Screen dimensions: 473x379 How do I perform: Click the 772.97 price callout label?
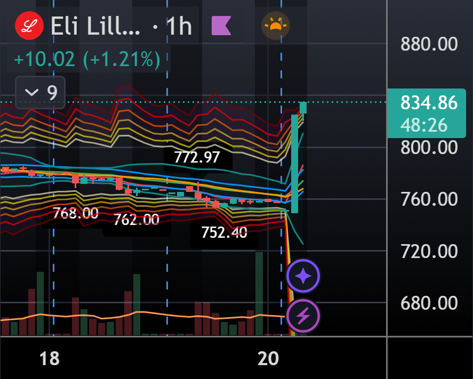[x=197, y=157]
